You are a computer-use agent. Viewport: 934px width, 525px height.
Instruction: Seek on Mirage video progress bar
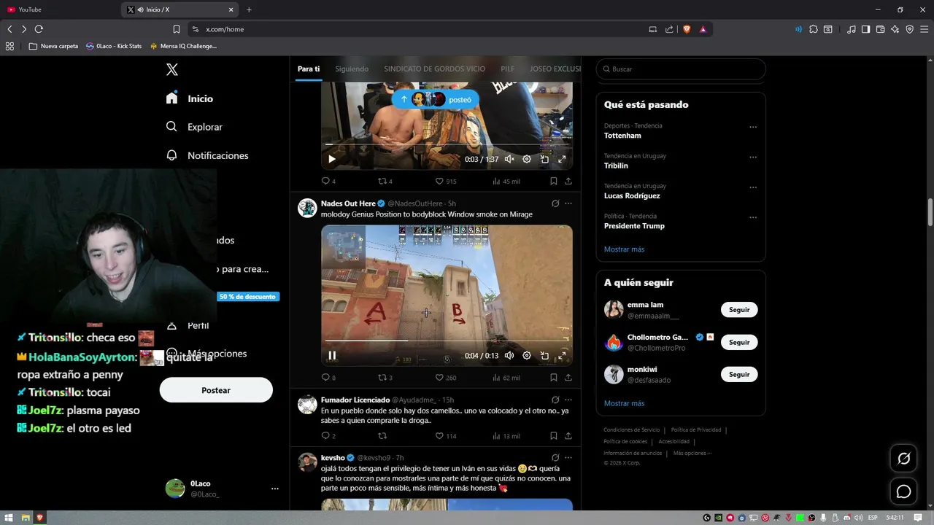tap(447, 341)
